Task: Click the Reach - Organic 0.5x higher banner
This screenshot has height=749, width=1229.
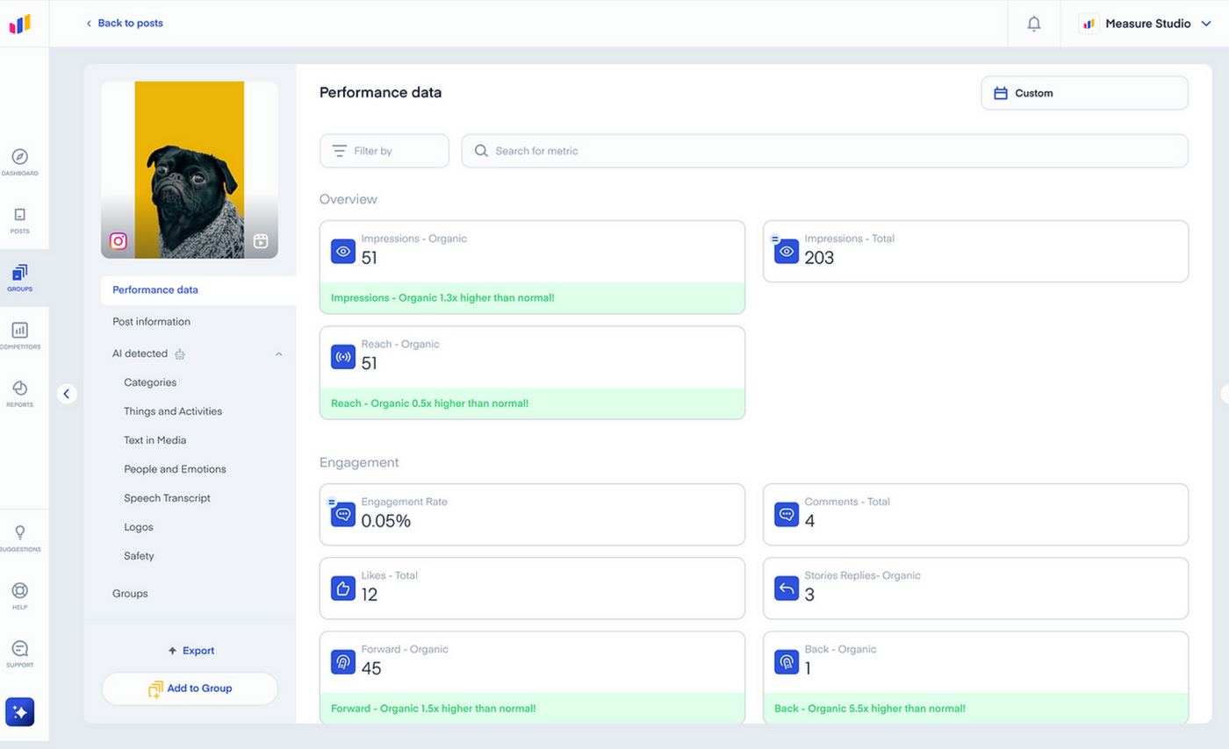Action: coord(532,403)
